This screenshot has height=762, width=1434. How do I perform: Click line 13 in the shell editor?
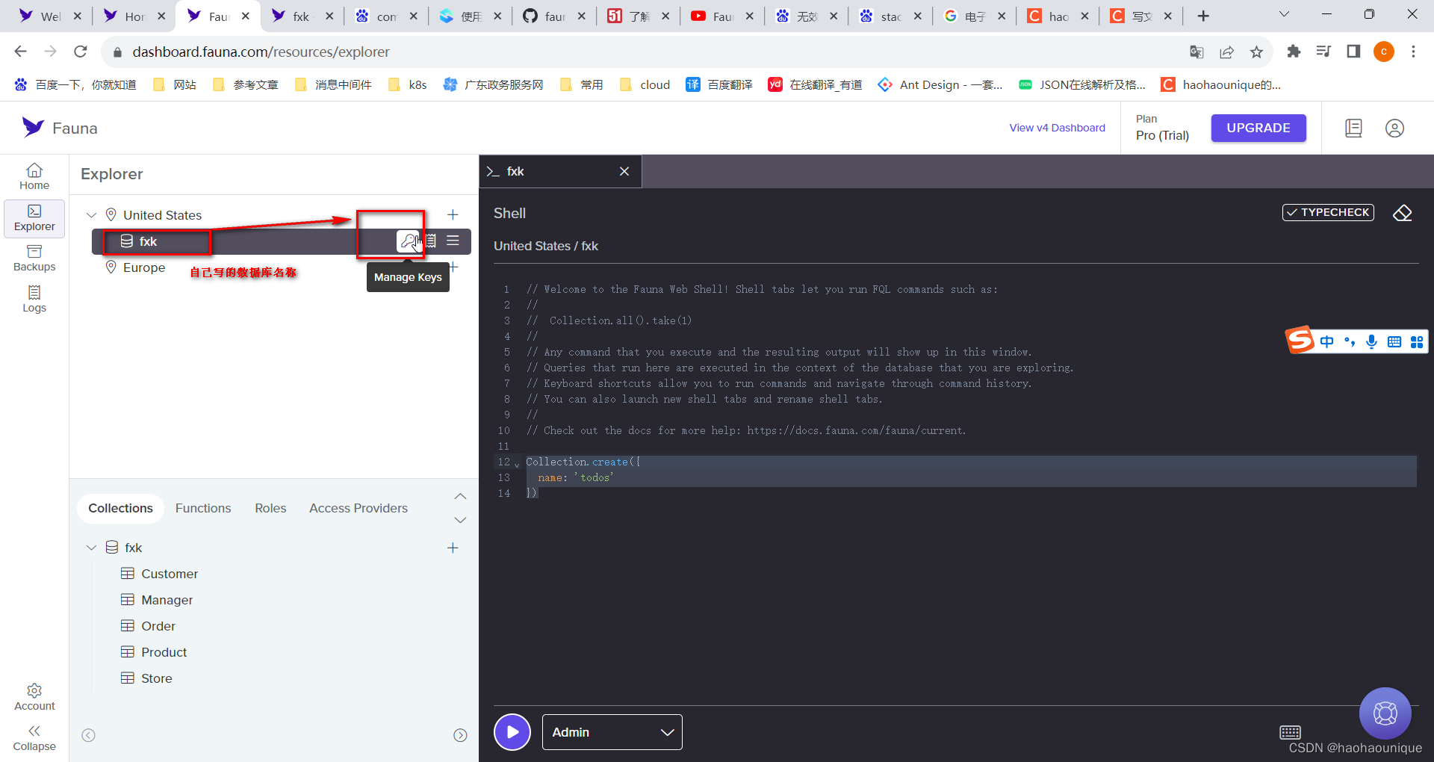pos(971,478)
